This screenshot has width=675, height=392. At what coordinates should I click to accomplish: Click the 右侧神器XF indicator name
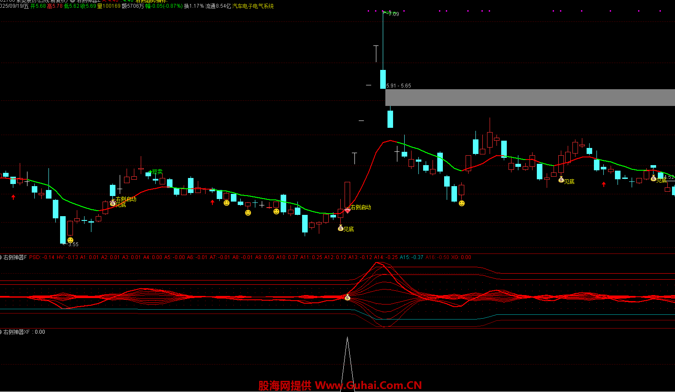17,332
